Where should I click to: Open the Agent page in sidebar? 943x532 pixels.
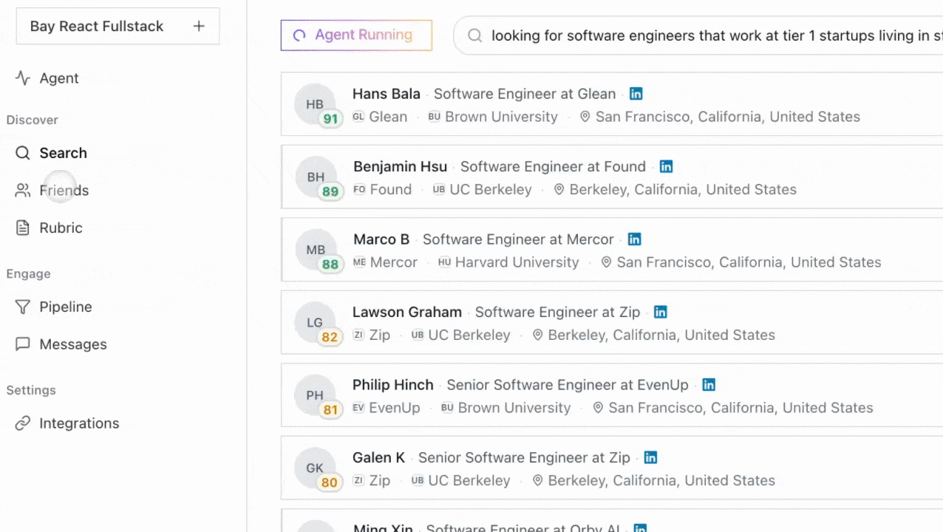pyautogui.click(x=58, y=78)
